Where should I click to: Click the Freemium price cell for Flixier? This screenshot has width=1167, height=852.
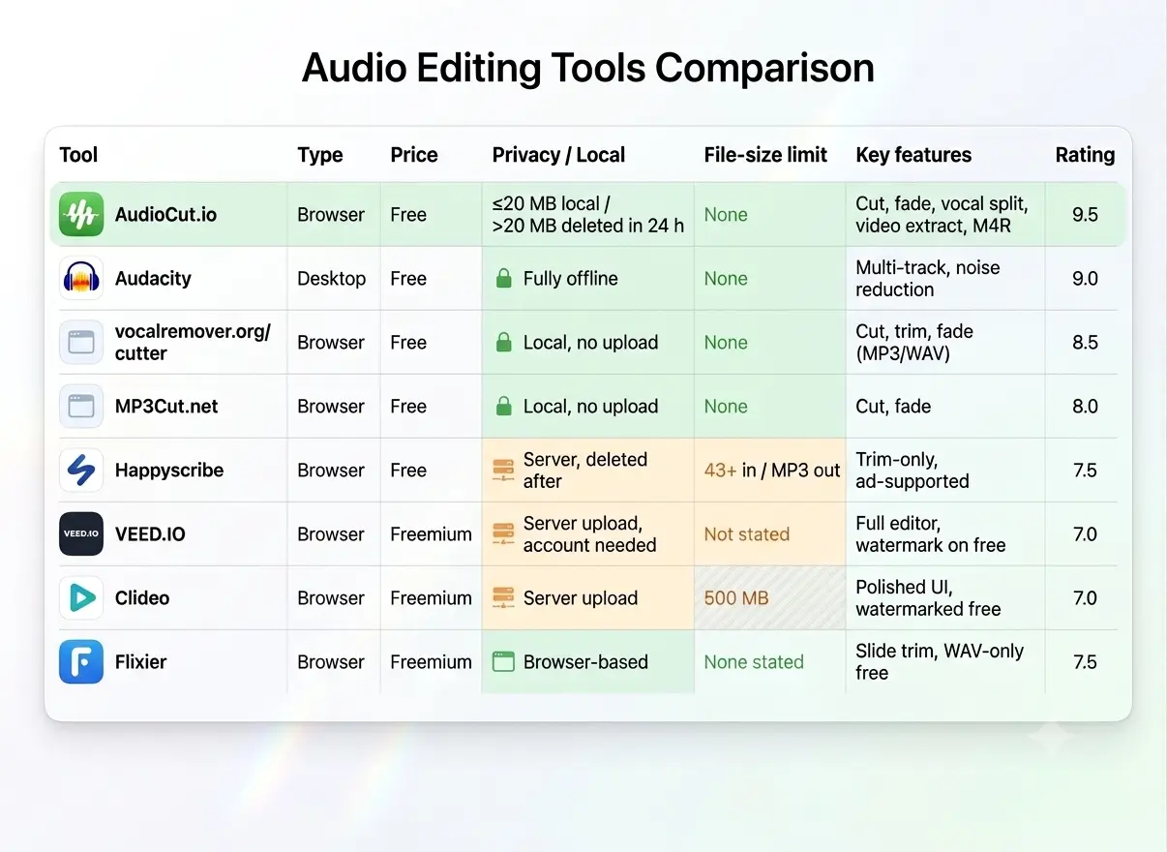pos(431,662)
